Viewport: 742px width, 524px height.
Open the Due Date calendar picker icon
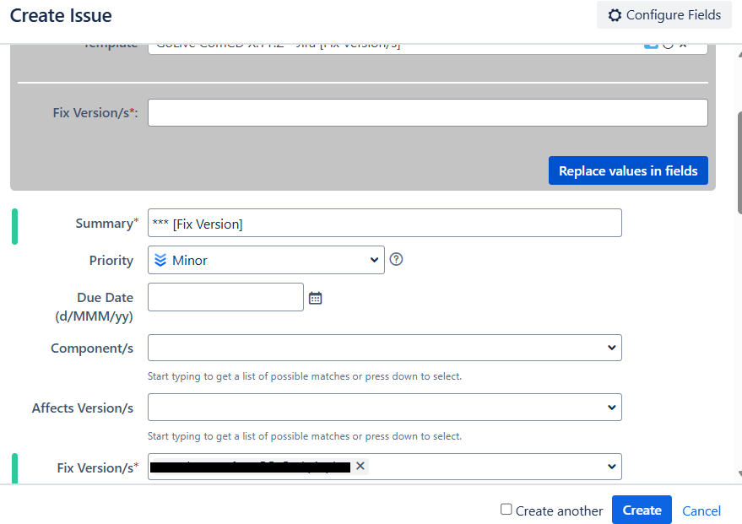pos(315,296)
